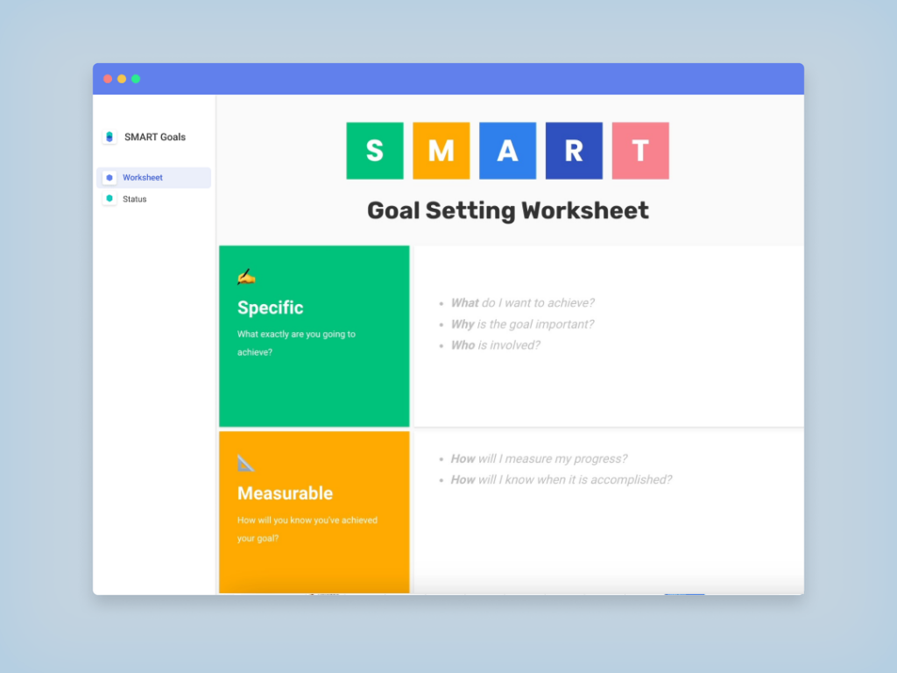Click the teal hexagon icon next to Status
The image size is (897, 673).
point(108,199)
